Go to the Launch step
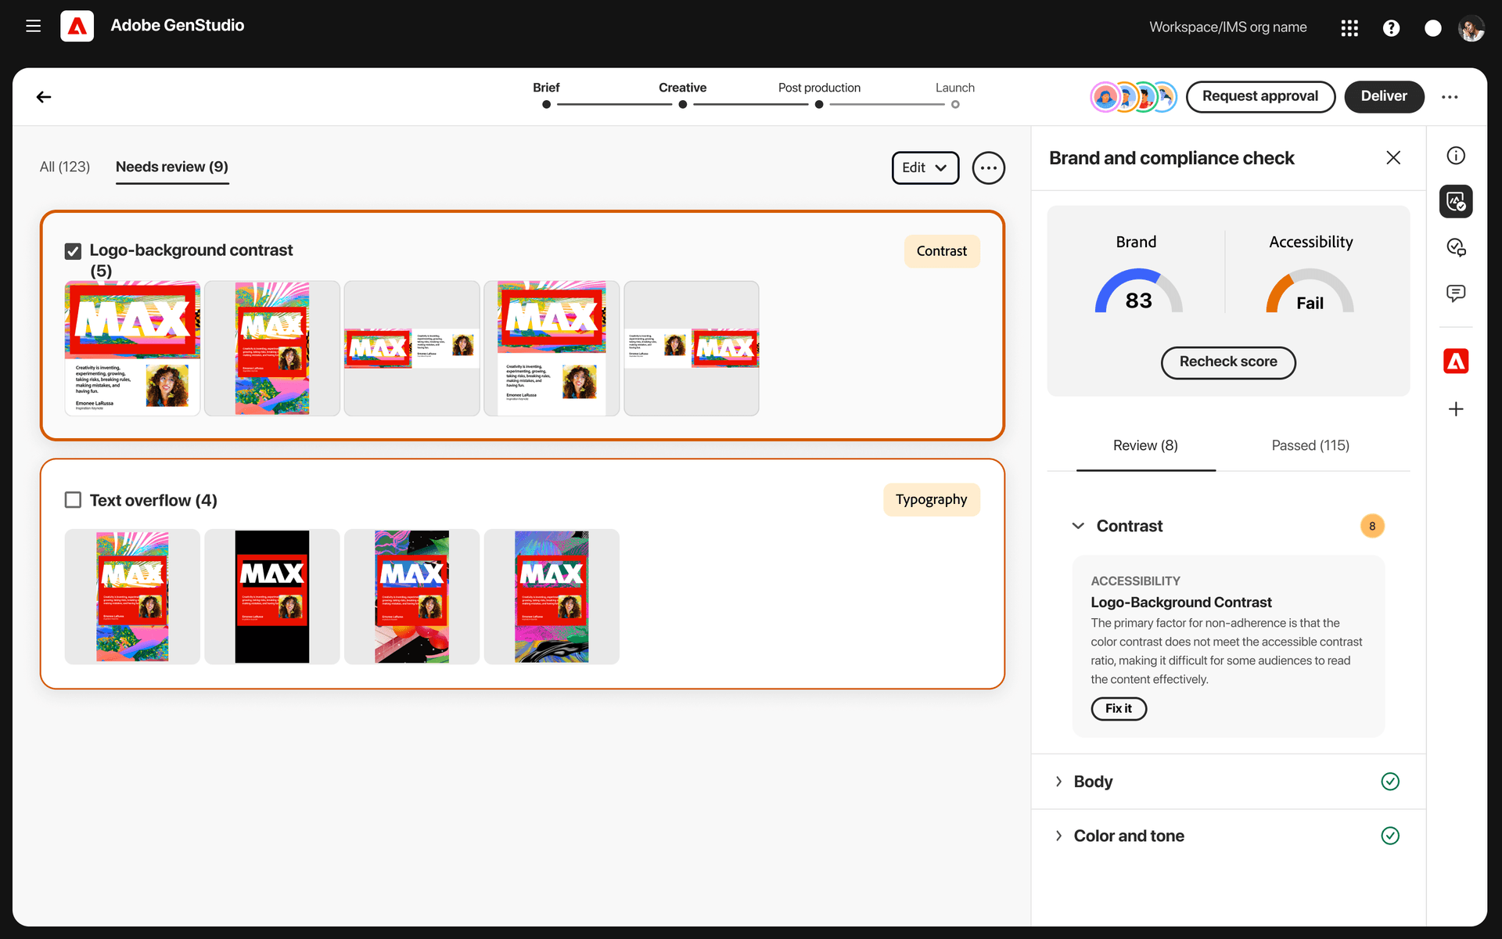1502x939 pixels. pyautogui.click(x=955, y=94)
